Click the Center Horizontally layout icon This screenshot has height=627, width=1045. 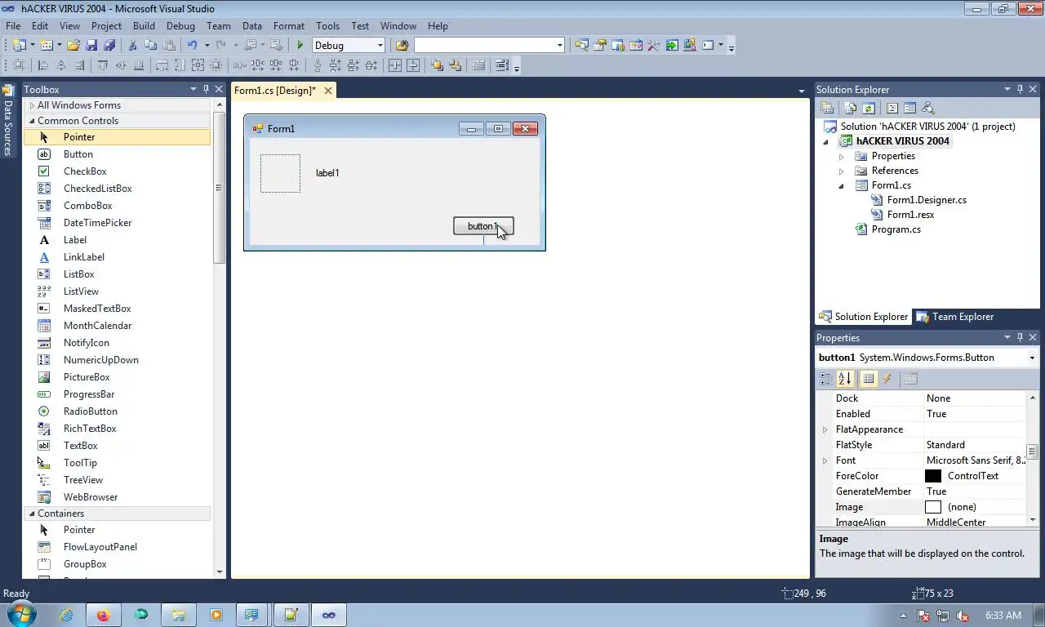[395, 65]
